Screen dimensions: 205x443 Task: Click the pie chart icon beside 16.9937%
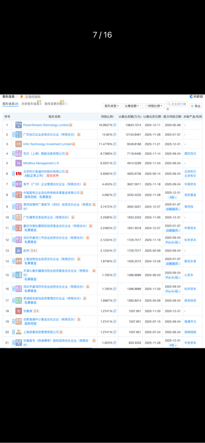(x=115, y=125)
